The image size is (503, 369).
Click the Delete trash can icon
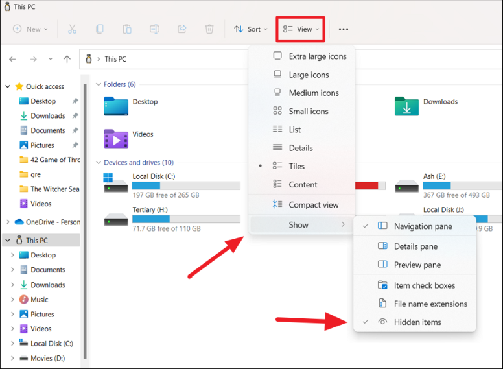pos(209,29)
